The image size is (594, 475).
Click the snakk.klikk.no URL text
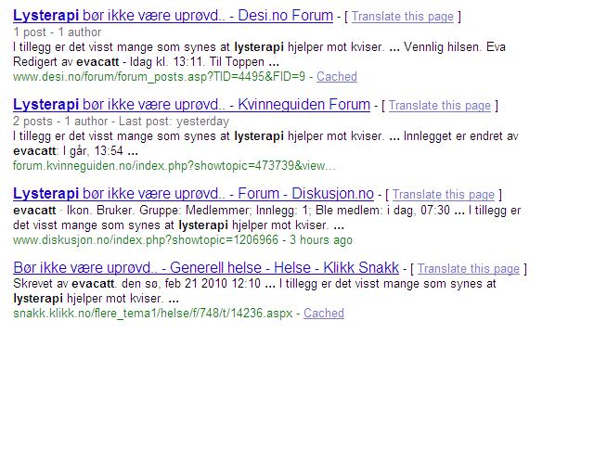[x=152, y=314]
